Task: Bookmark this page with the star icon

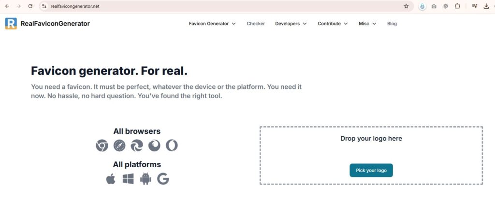Action: coord(406,6)
